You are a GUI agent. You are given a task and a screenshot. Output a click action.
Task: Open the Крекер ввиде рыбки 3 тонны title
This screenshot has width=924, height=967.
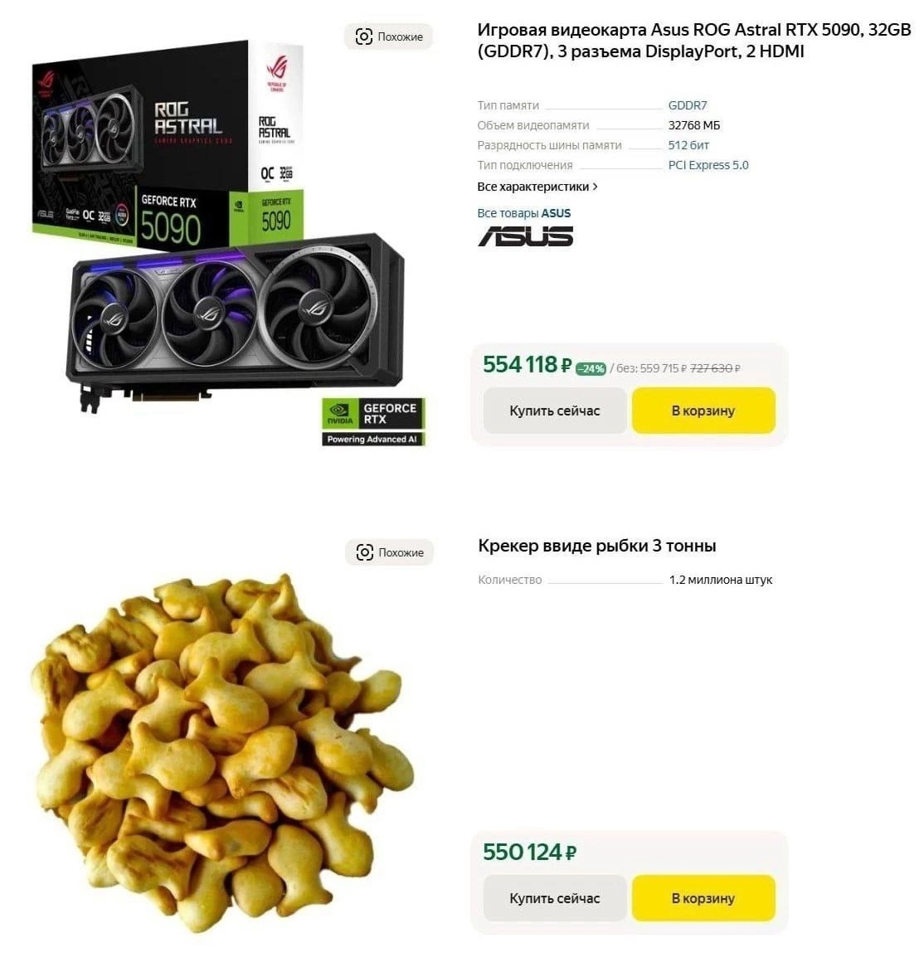pos(597,546)
